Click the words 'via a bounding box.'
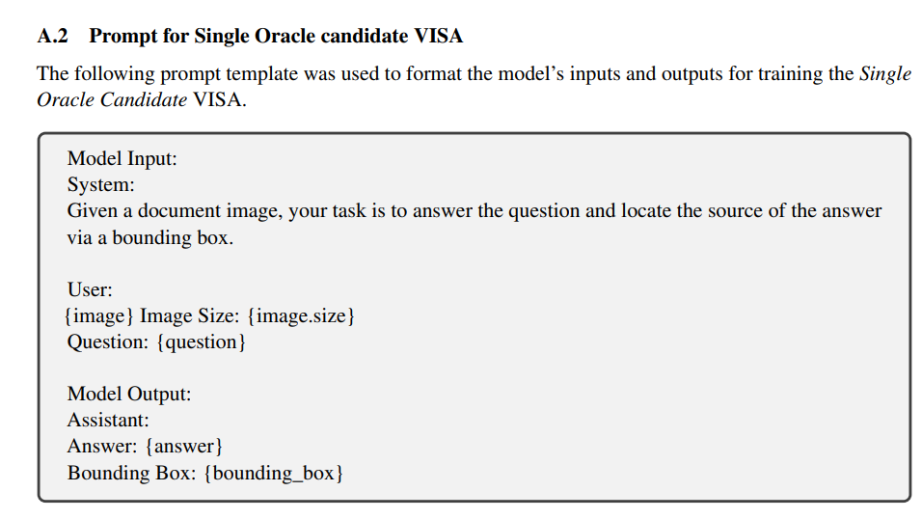The width and height of the screenshot is (922, 519). point(149,237)
